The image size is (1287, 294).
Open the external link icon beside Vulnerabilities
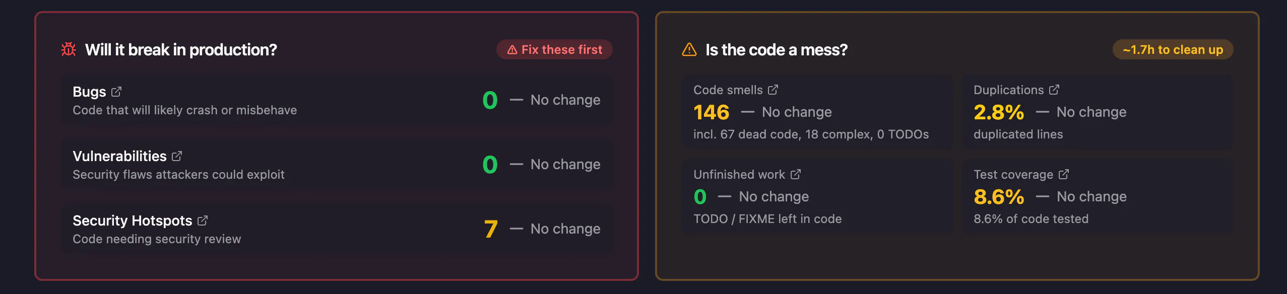pos(177,156)
